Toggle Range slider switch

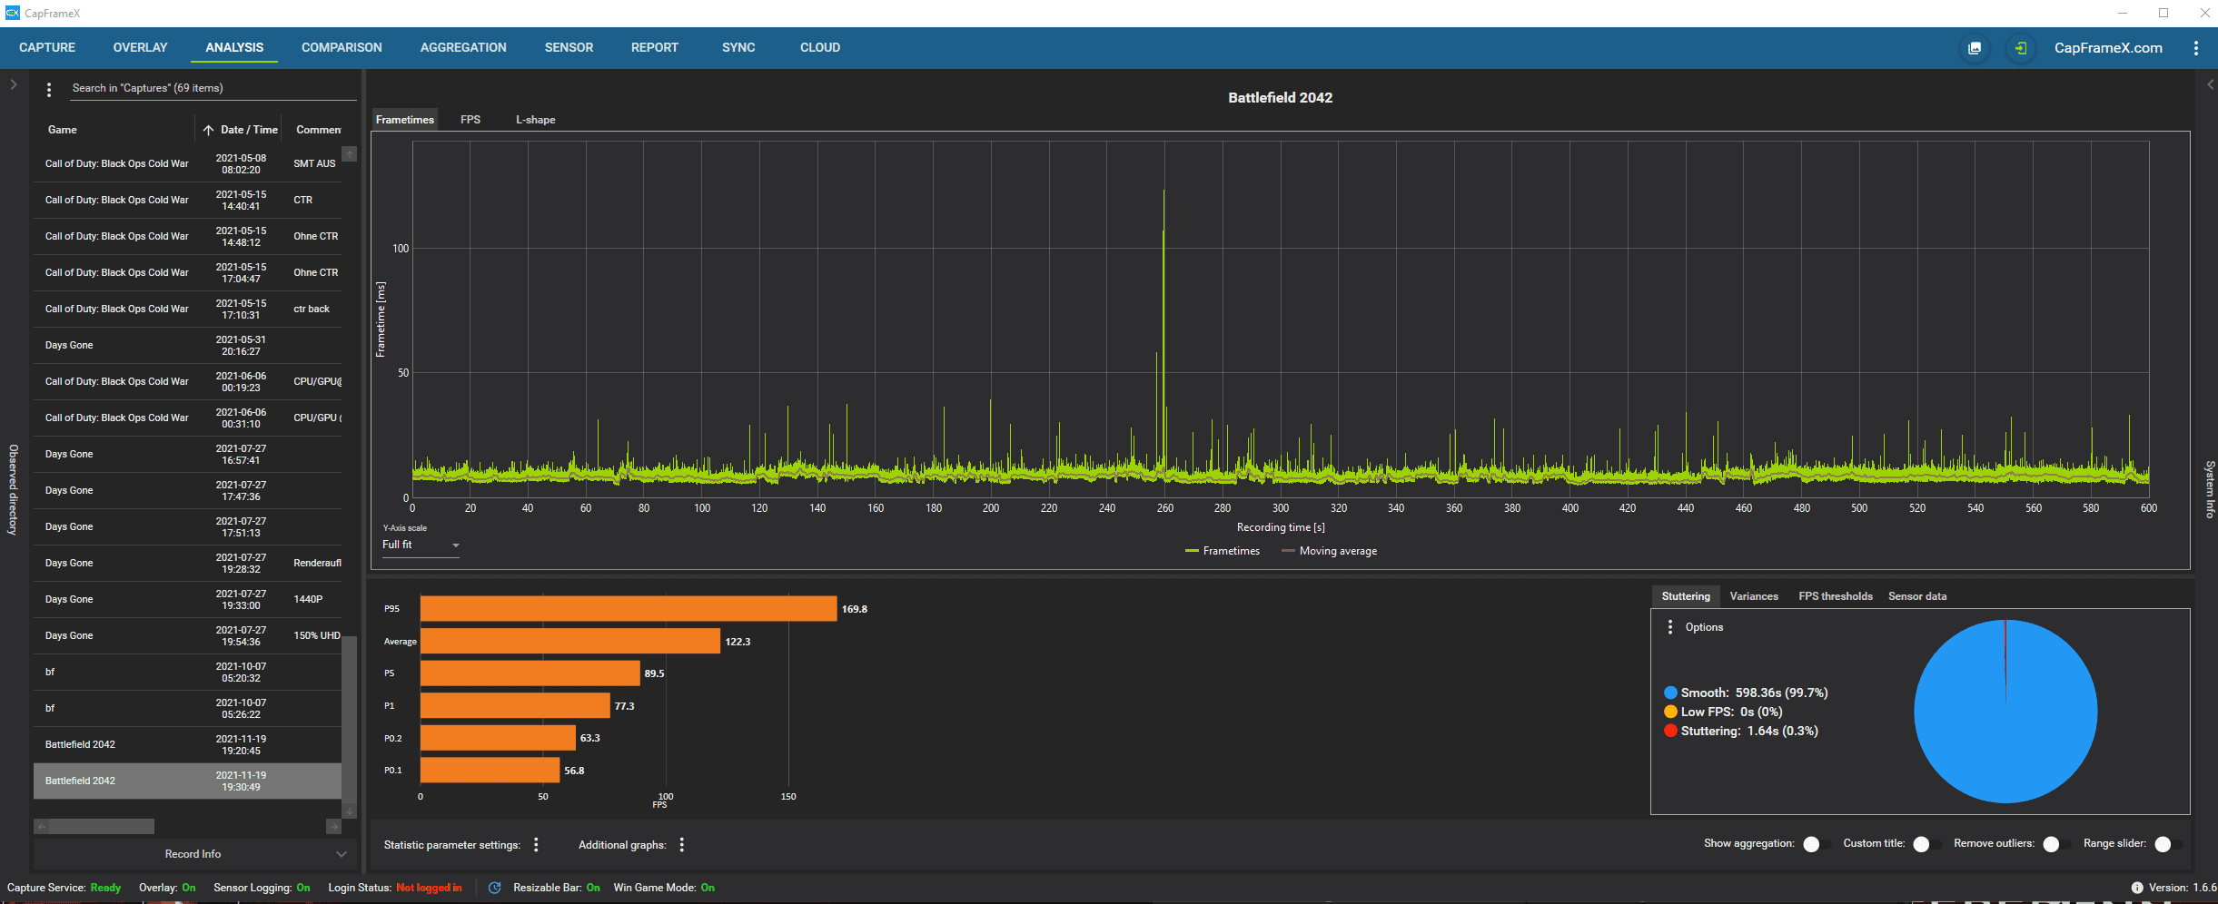2168,844
